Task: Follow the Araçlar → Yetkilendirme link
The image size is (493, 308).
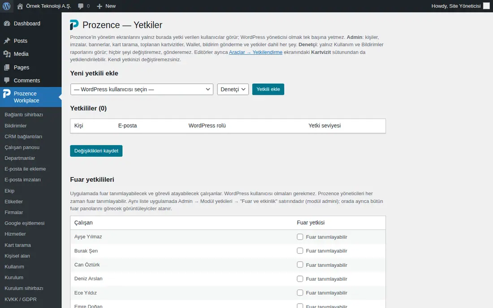Action: pos(255,52)
